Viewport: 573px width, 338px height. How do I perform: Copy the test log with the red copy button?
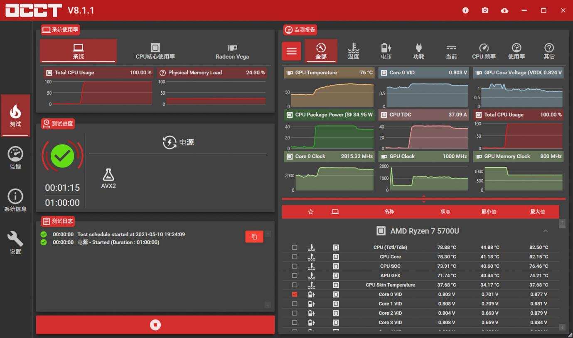(x=254, y=237)
